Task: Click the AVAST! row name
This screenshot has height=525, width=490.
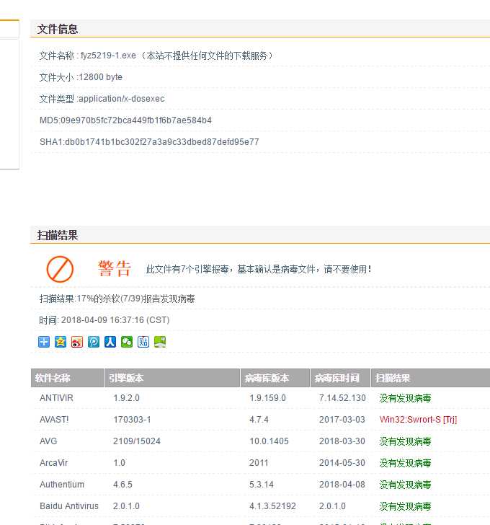Action: coord(54,420)
